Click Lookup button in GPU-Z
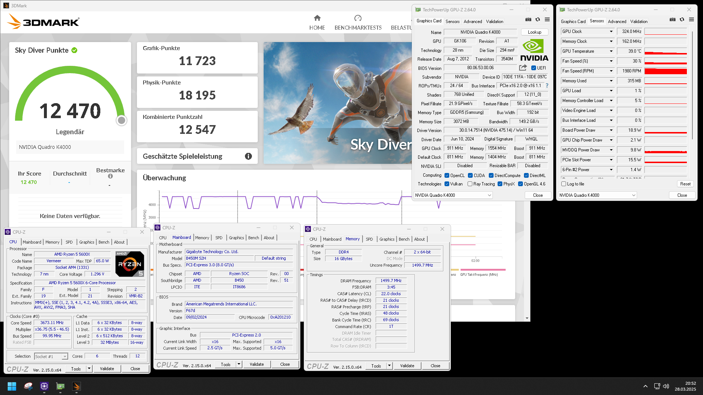 coord(534,32)
